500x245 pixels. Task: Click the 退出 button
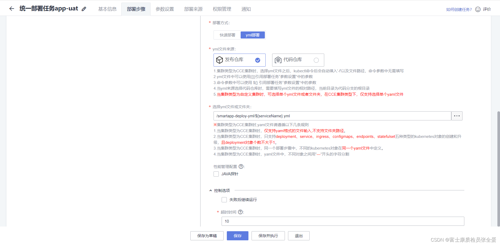click(299, 236)
